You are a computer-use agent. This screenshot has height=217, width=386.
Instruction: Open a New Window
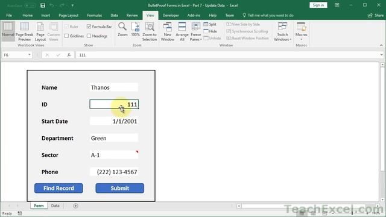point(168,31)
